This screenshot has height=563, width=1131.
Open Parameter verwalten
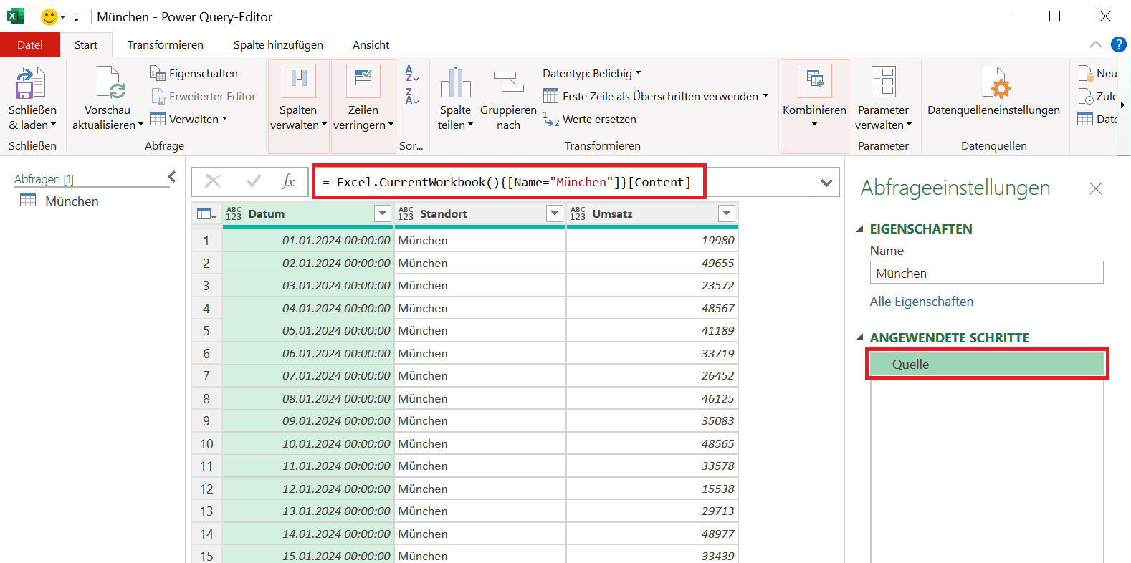click(883, 100)
